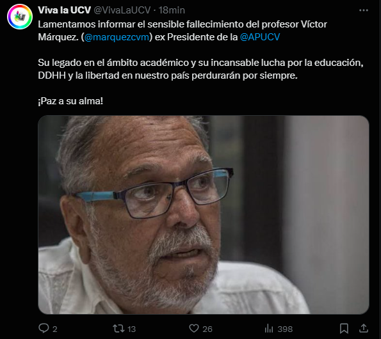The image size is (381, 339).
Task: Click the Viva la UCV display name
Action: pyautogui.click(x=65, y=10)
